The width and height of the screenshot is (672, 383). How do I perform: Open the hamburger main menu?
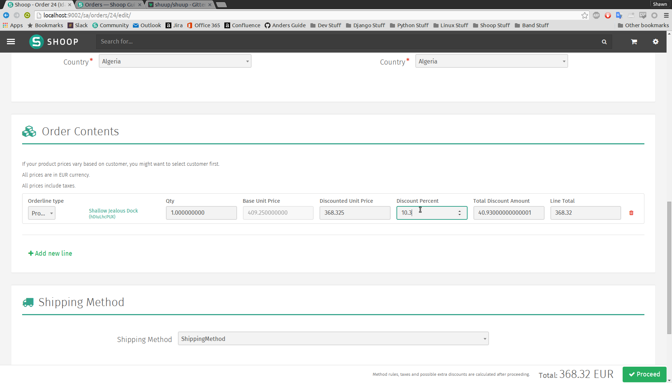(x=11, y=42)
